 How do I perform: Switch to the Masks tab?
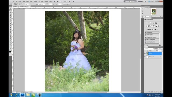(153, 18)
